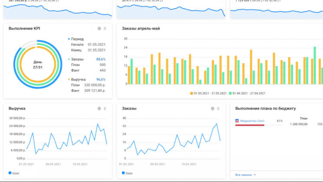This screenshot has width=323, height=182.
Task: Click the budget plan amount 1 200 000,00
Action: (299, 124)
